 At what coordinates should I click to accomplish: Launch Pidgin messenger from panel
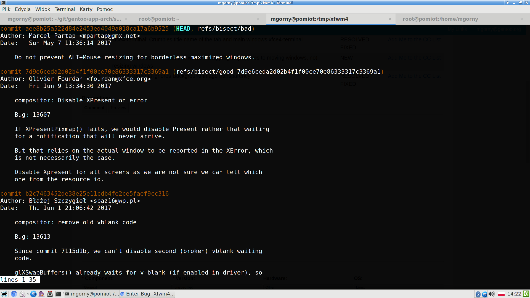click(41, 294)
